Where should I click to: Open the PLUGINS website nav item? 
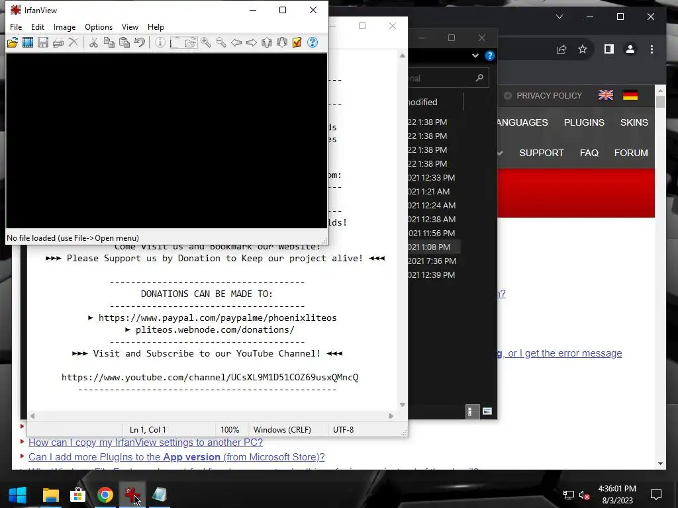pos(584,122)
